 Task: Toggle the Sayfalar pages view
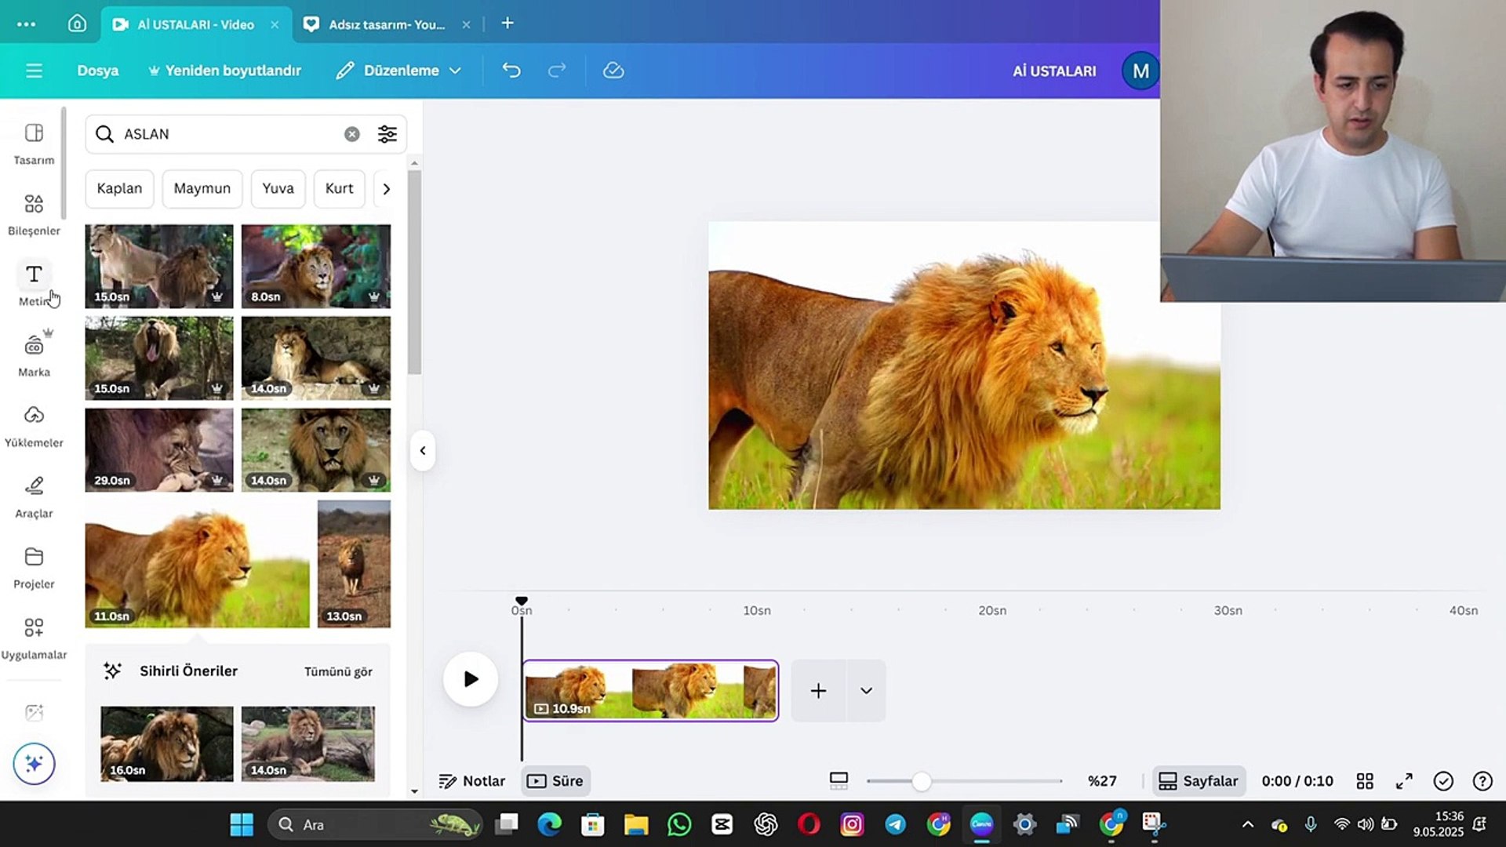point(1199,781)
